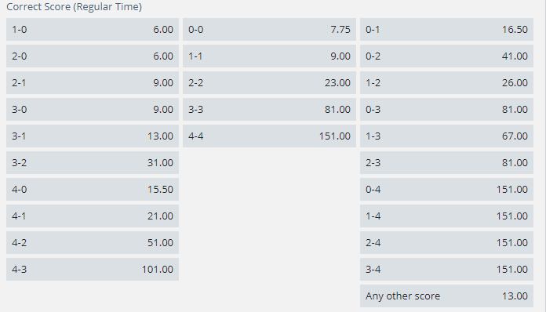Choose the 2-3 score at 81.00
546x312 pixels.
click(x=446, y=163)
